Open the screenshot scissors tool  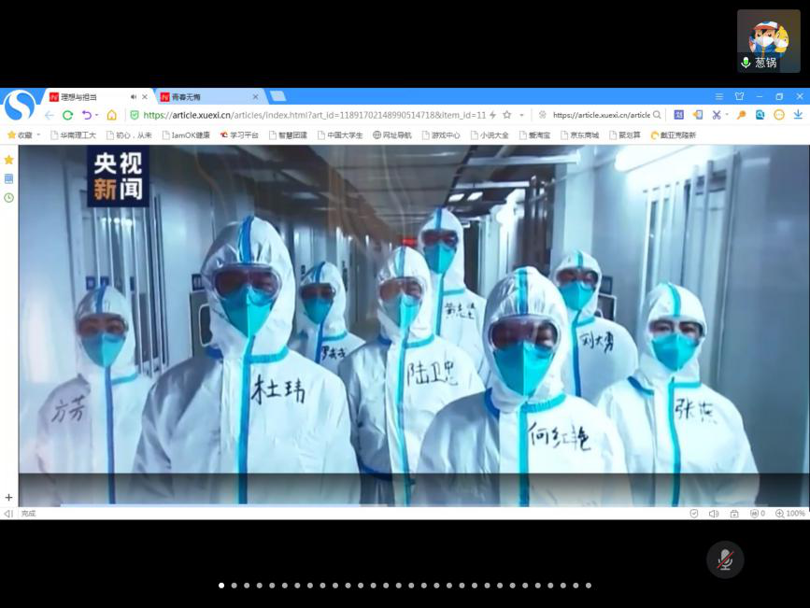tap(716, 115)
